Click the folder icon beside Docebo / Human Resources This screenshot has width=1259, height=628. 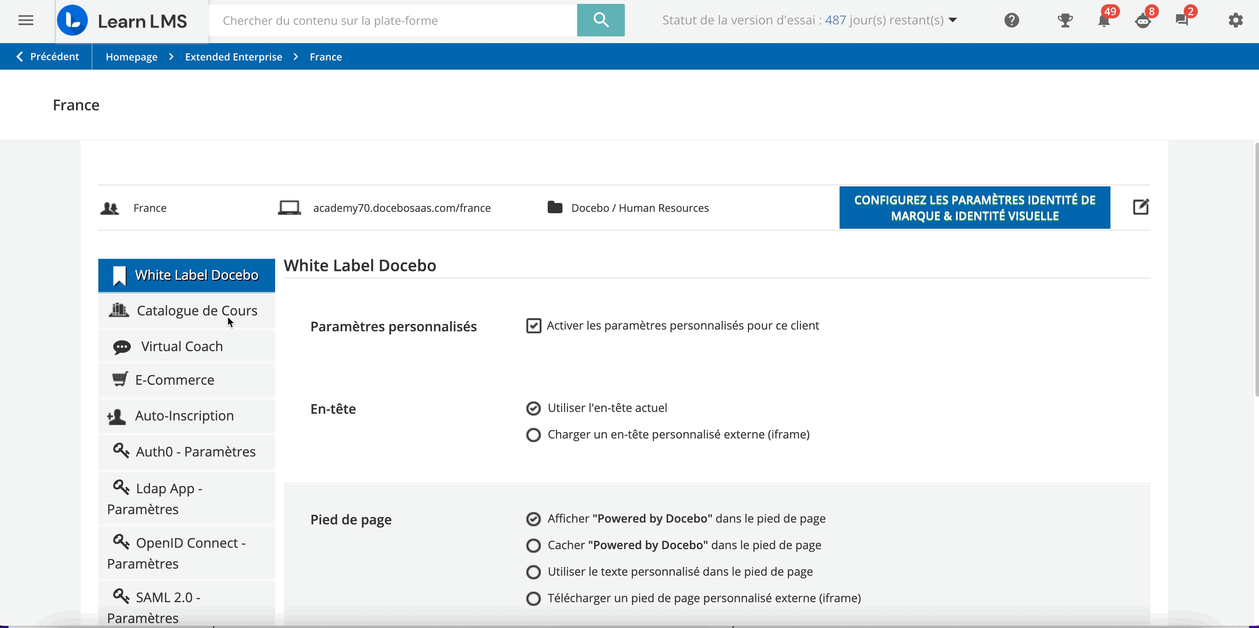(555, 207)
